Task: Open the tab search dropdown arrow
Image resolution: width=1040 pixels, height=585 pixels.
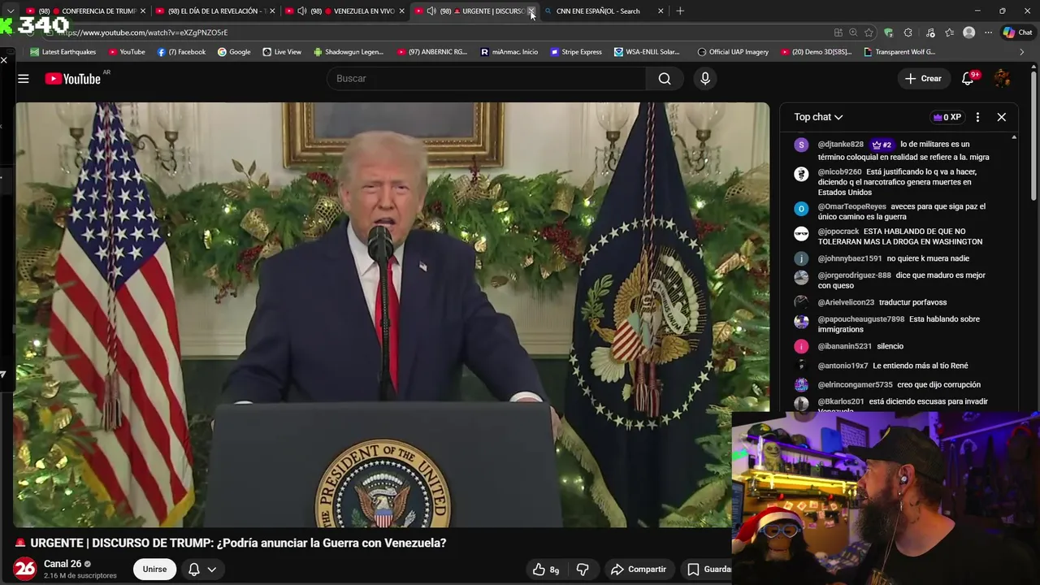Action: point(10,11)
